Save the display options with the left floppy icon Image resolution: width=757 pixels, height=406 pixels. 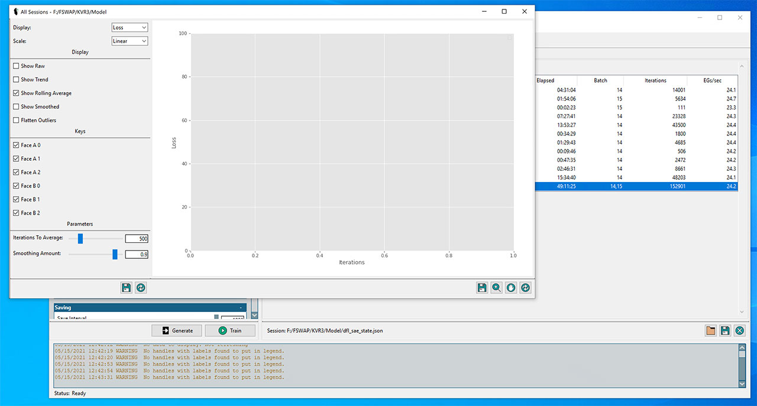click(x=126, y=288)
